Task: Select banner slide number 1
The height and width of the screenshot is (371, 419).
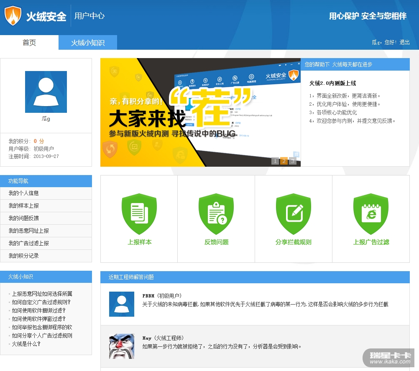Action: click(x=275, y=161)
